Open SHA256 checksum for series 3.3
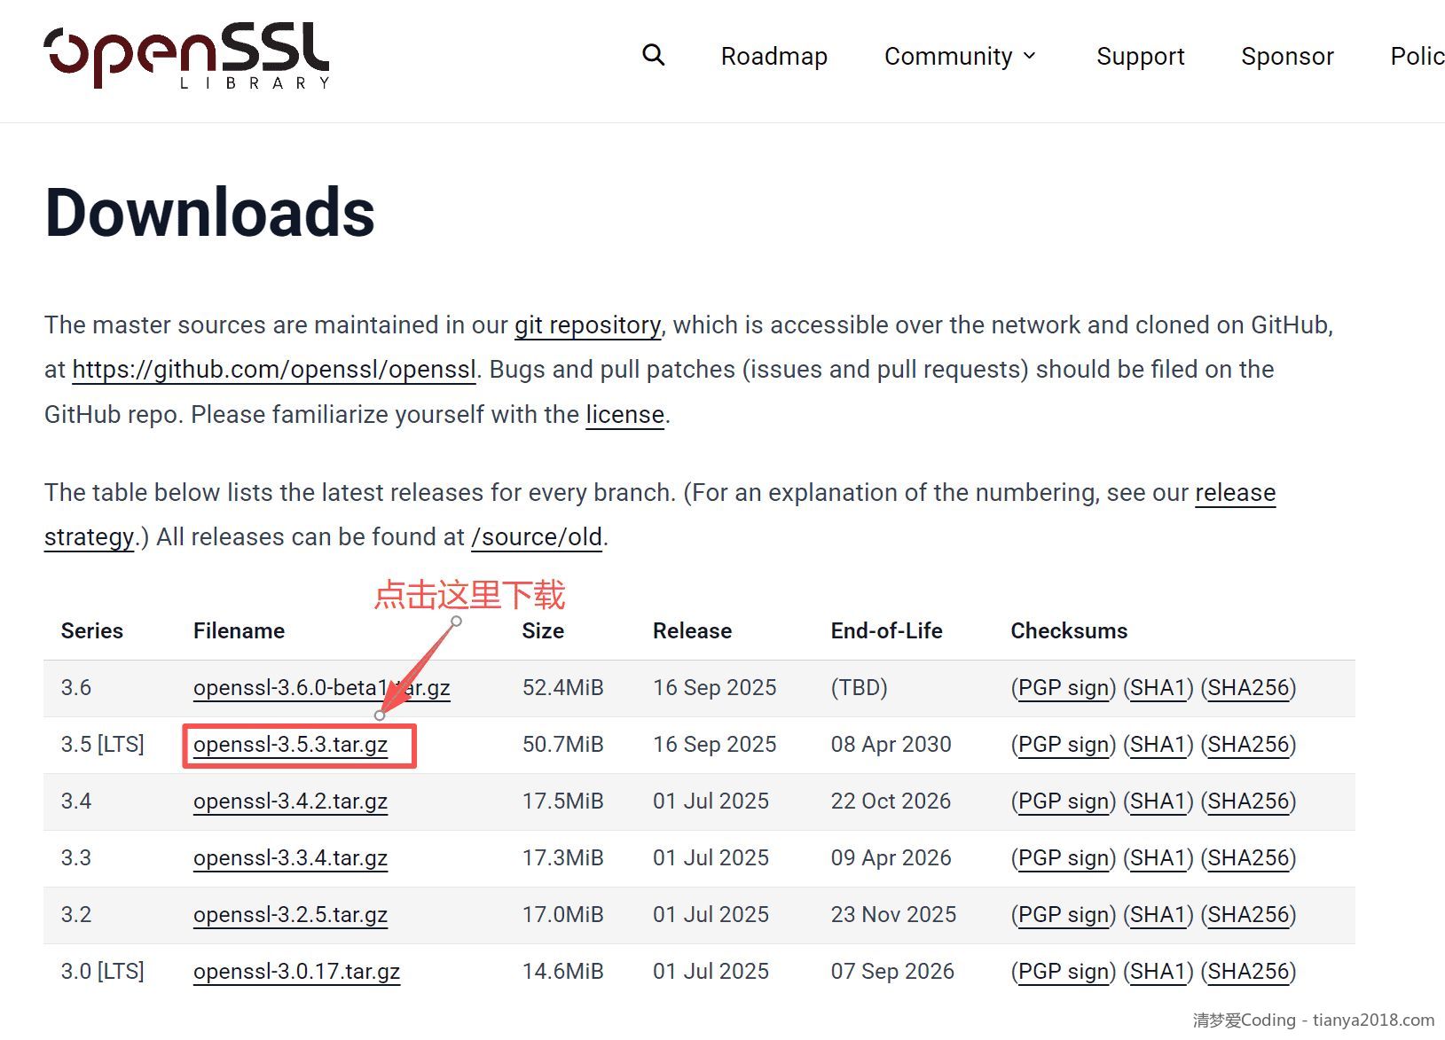This screenshot has width=1445, height=1040. [1247, 858]
